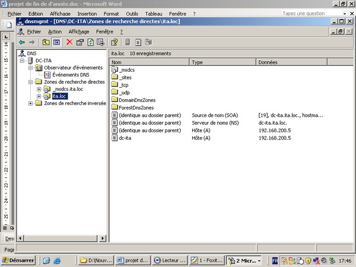Click the Up one level folder icon
The height and width of the screenshot is (267, 356).
(x=45, y=42)
